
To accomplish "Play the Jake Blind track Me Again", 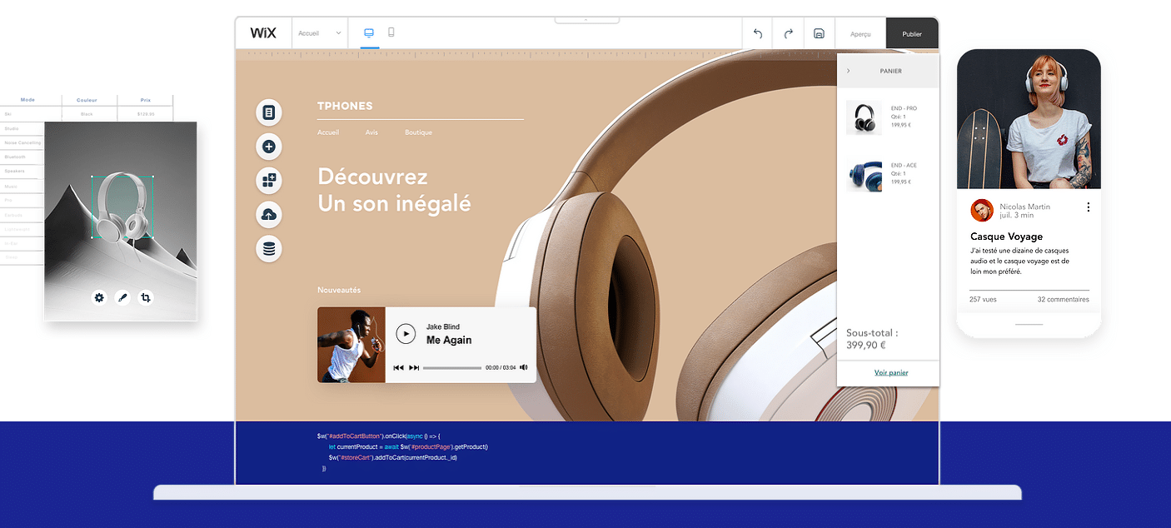I will pos(406,333).
